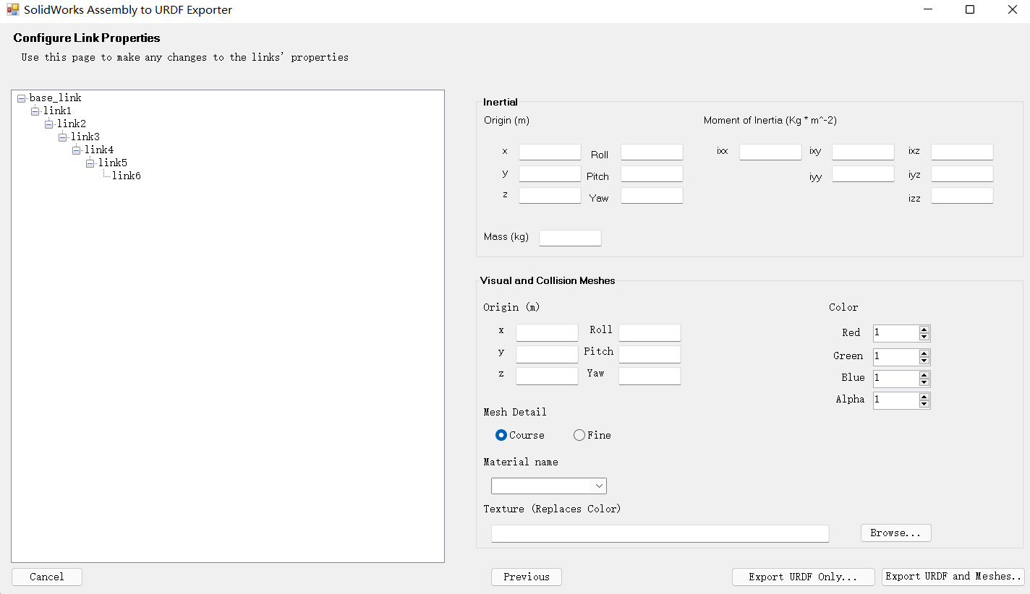The height and width of the screenshot is (594, 1030).
Task: Decrease the Red color value
Action: coord(924,337)
